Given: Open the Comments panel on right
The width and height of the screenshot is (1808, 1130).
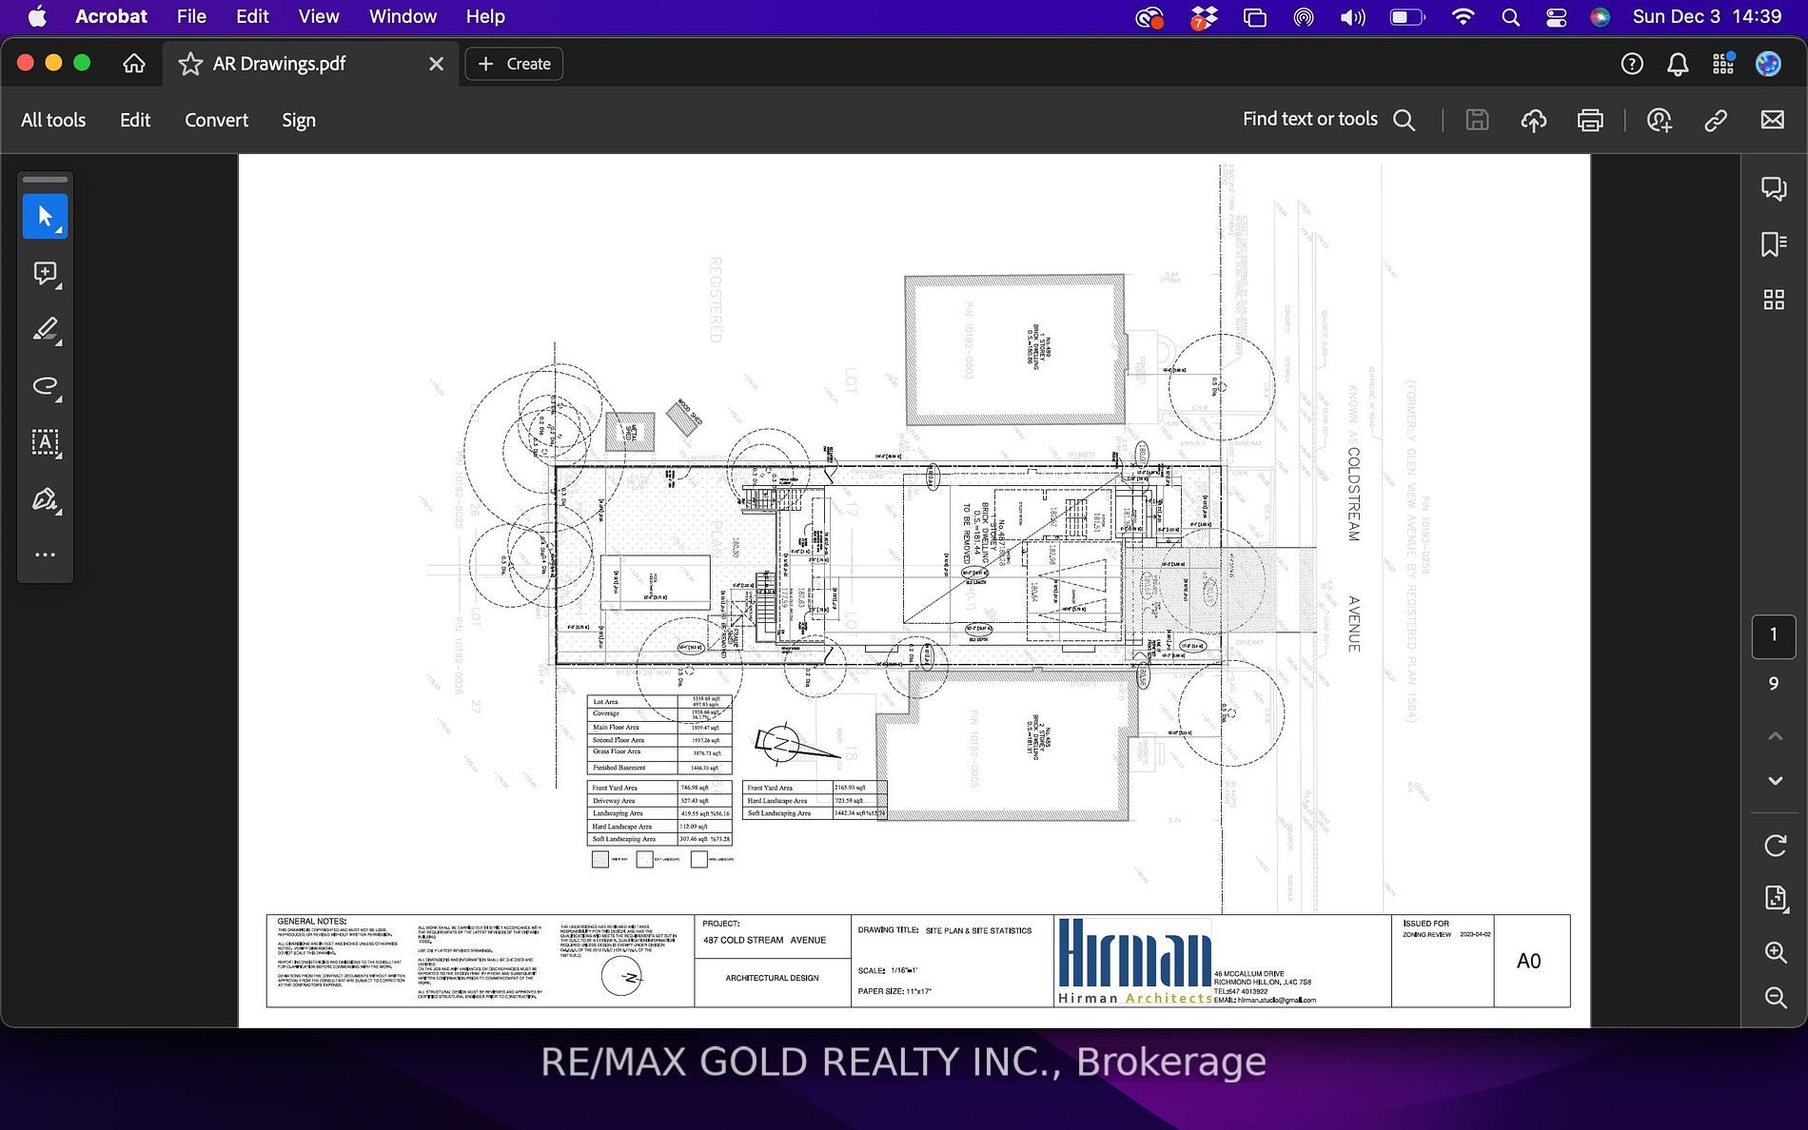Looking at the screenshot, I should 1774,188.
